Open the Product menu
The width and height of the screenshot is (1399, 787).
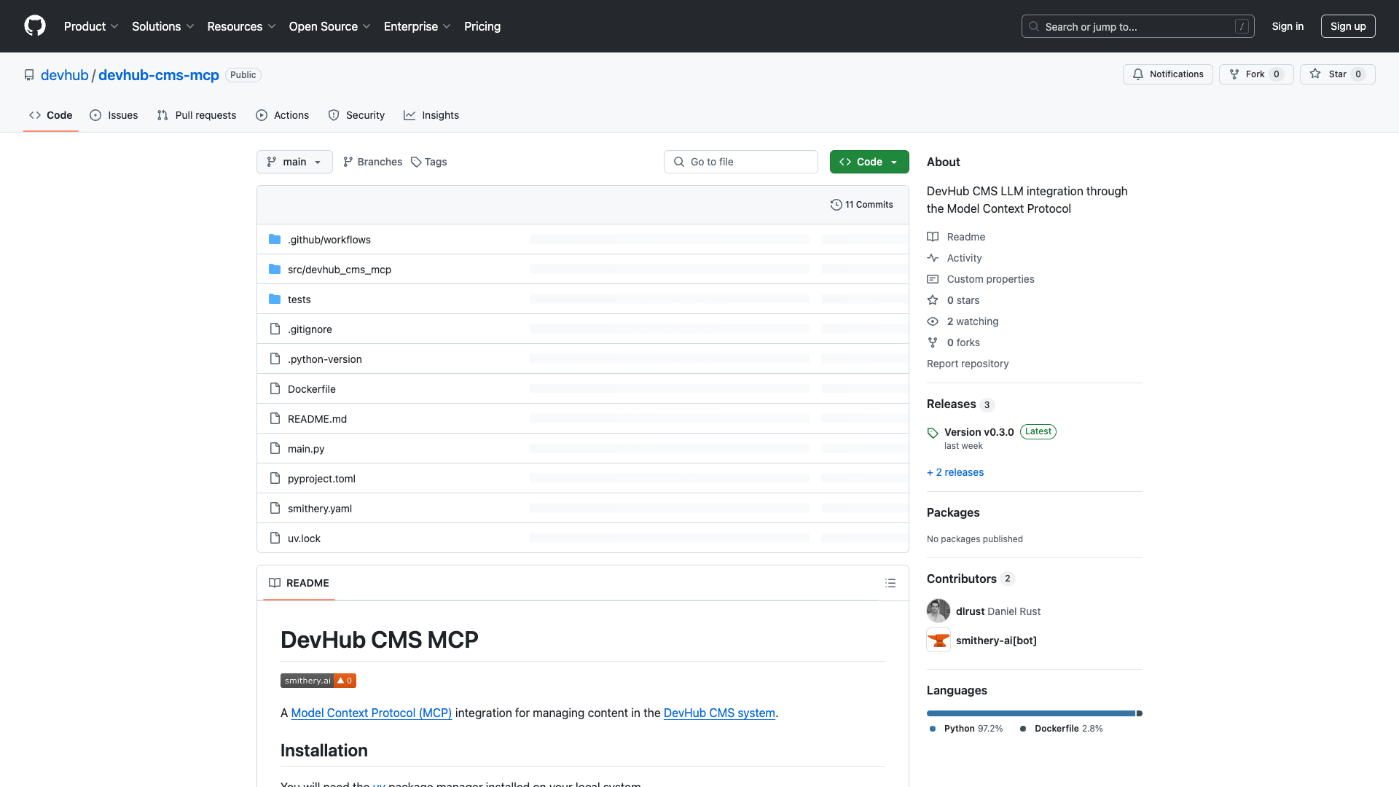pyautogui.click(x=90, y=26)
